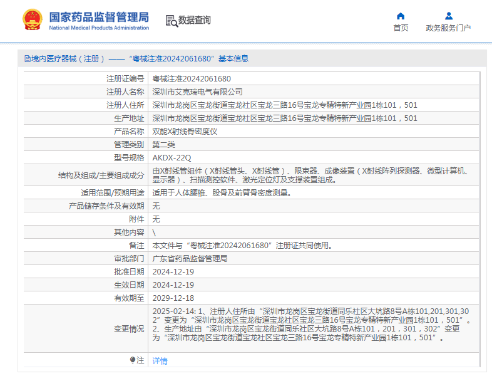Click the 附件 value 无
Screen dimensions: 492x376
point(156,219)
